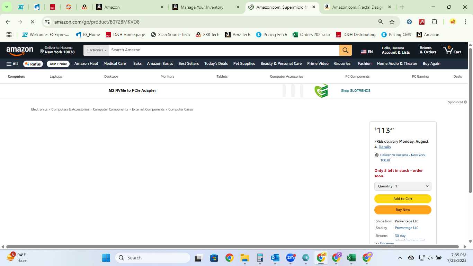
Task: Click the browser zoom magnifier icon
Action: pyautogui.click(x=381, y=22)
